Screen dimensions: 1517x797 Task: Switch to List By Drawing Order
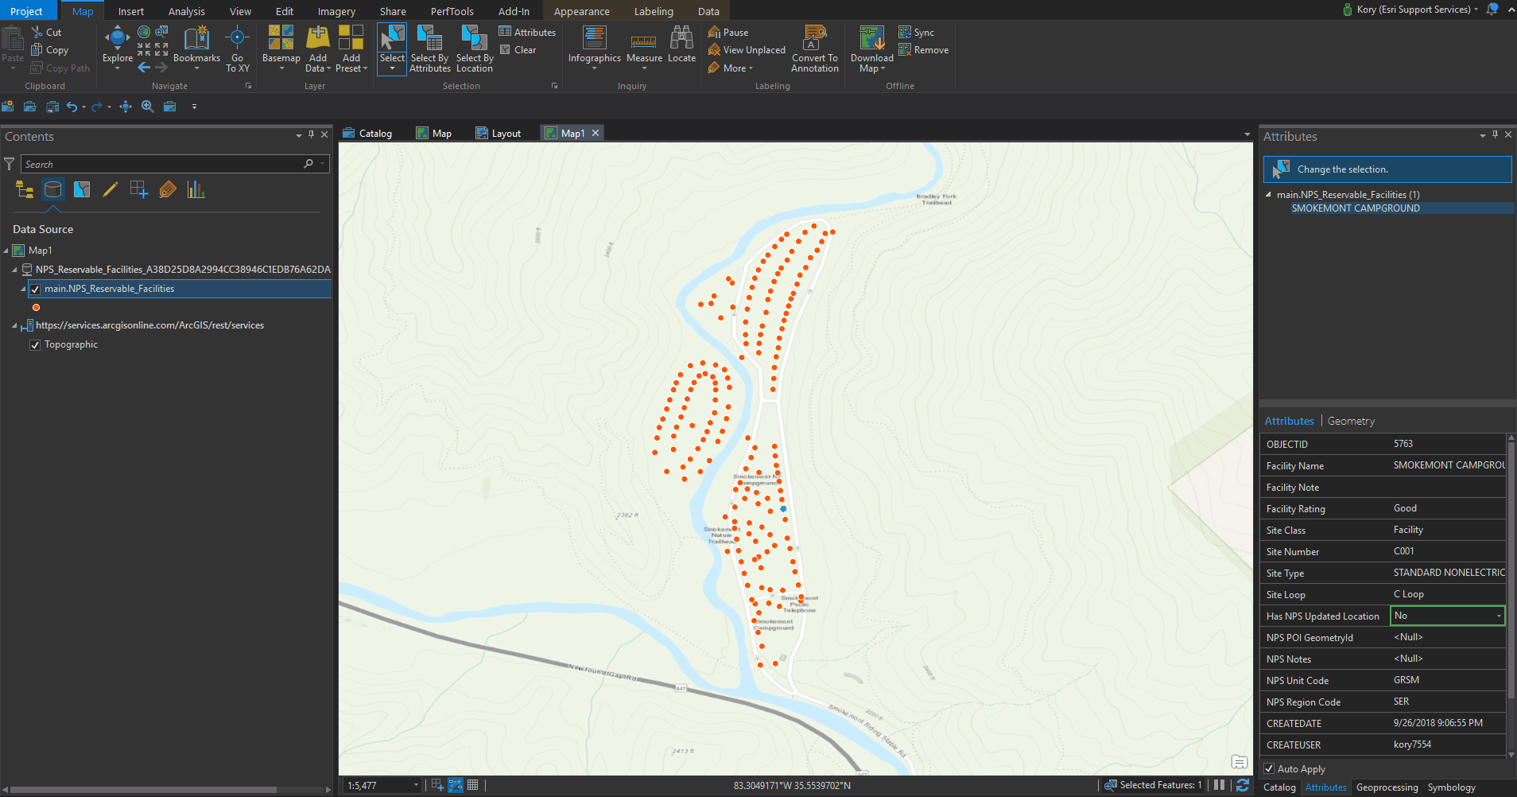[x=25, y=190]
